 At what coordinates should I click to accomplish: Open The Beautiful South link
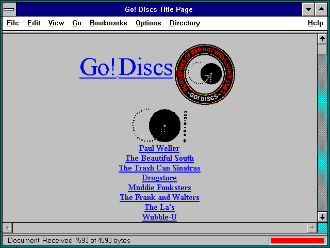[159, 158]
